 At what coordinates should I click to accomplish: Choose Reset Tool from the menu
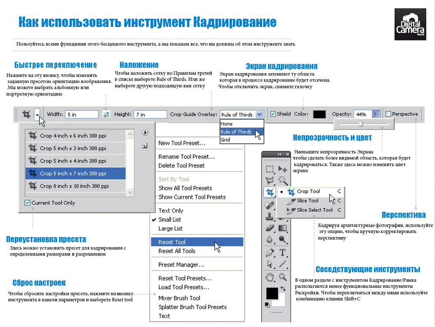click(x=172, y=242)
